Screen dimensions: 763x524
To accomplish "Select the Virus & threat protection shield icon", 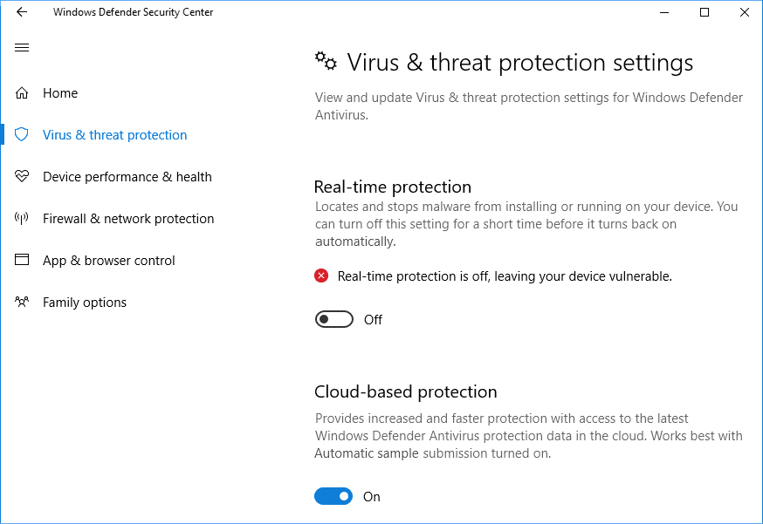I will [x=21, y=134].
